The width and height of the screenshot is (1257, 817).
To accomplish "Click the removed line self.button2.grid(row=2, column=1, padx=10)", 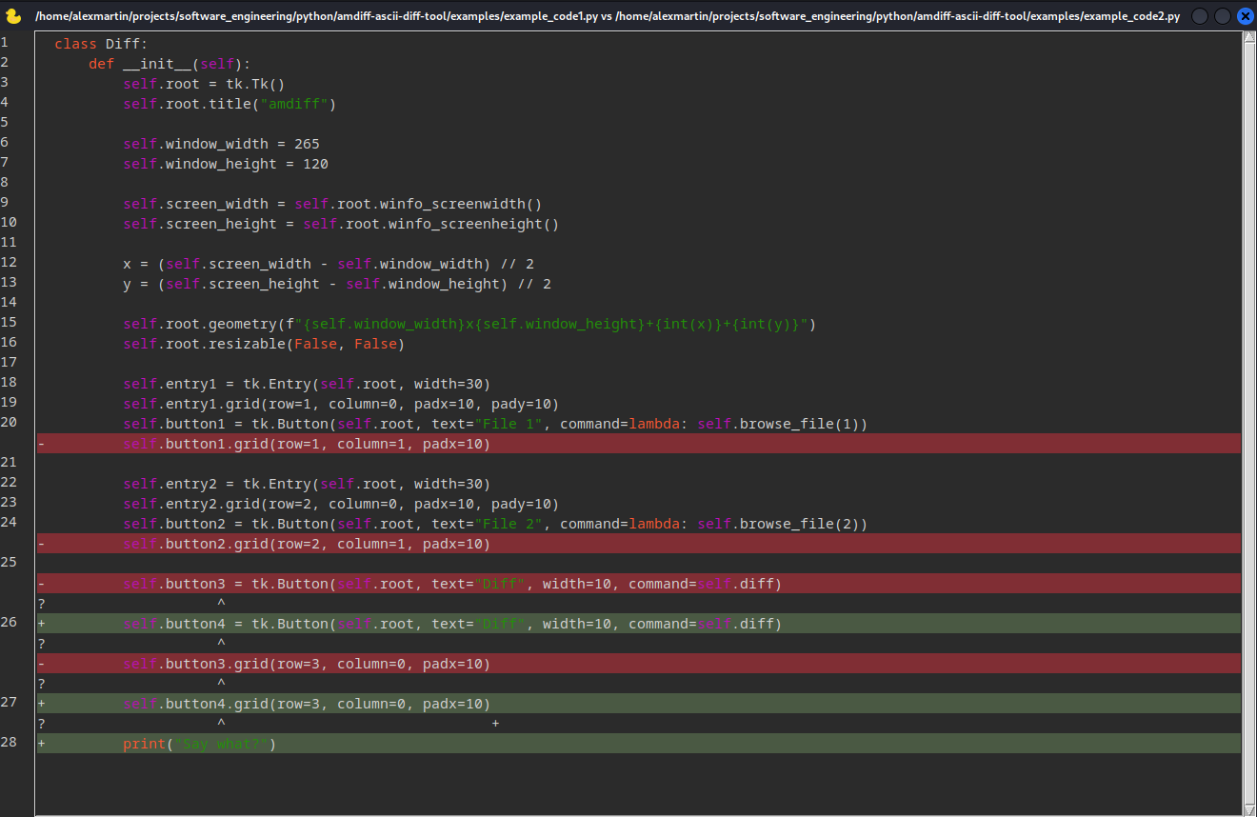I will click(x=639, y=544).
